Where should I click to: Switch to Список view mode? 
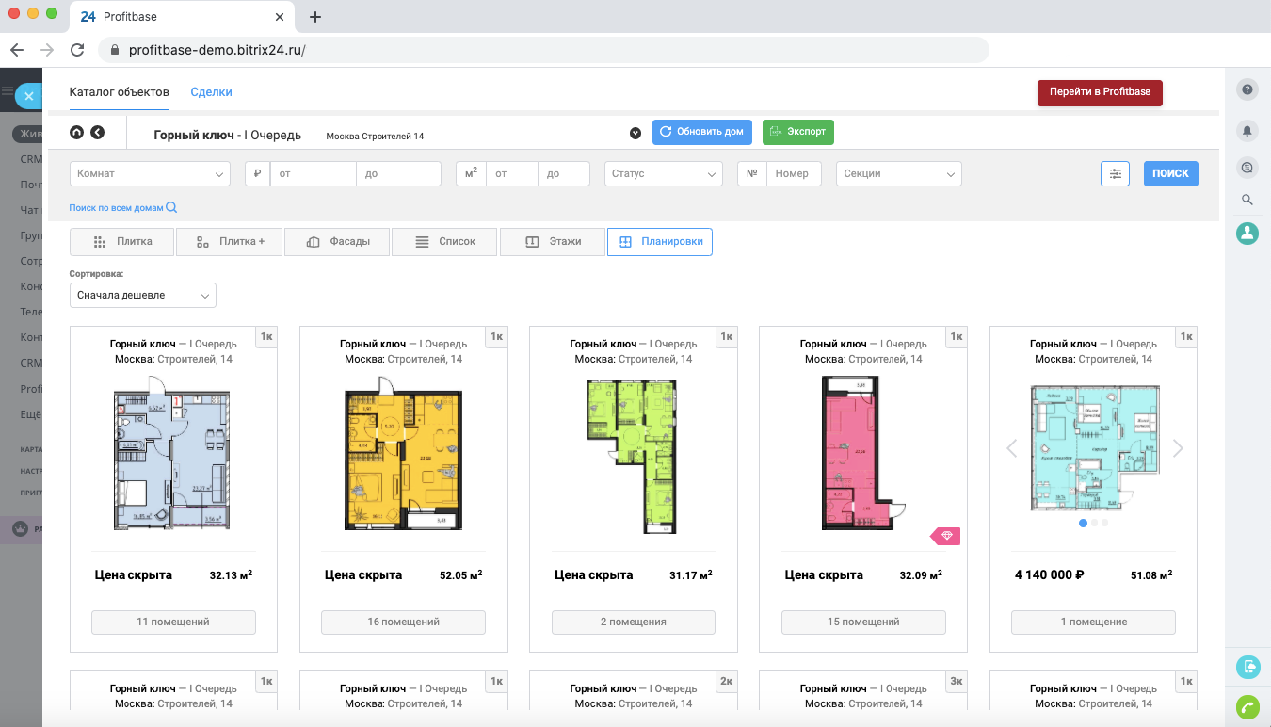[445, 242]
